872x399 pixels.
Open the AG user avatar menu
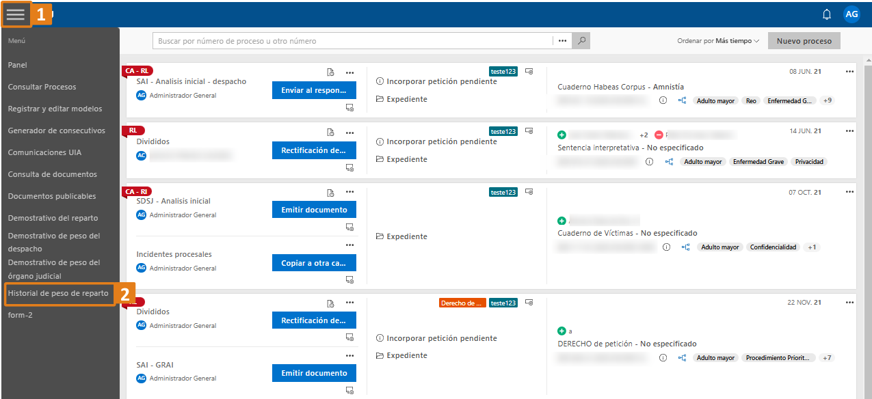click(851, 14)
